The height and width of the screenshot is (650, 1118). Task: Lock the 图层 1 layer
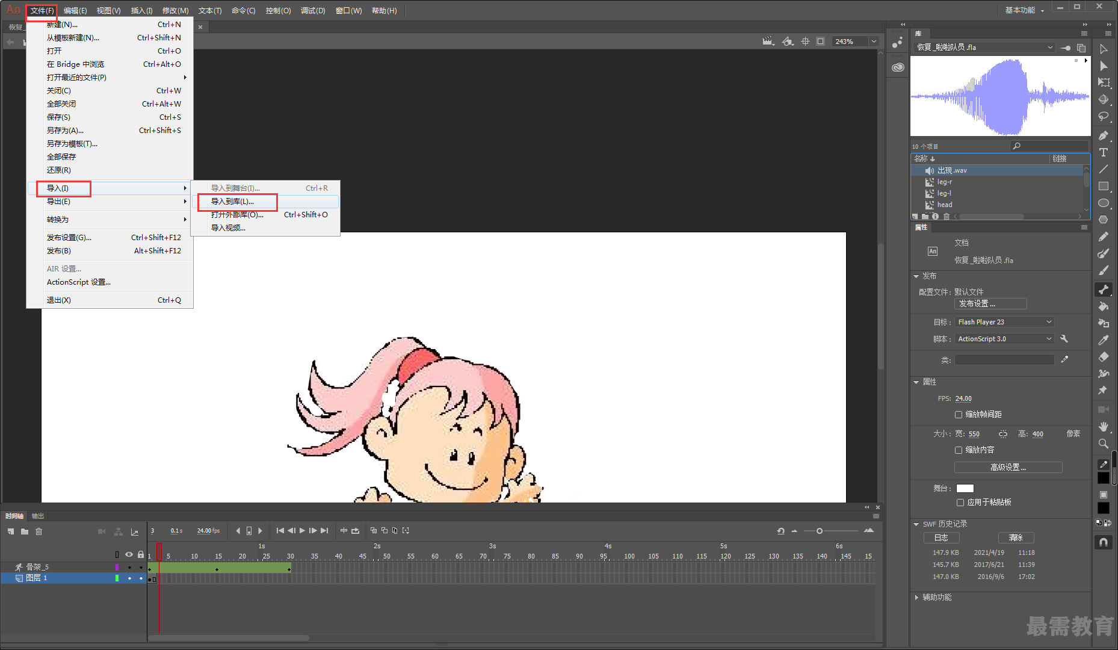pos(141,578)
